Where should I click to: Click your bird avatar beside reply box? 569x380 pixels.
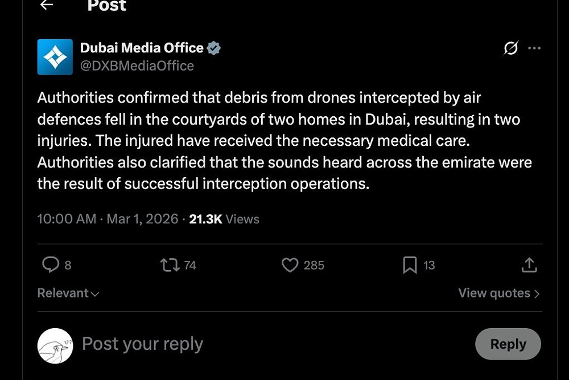(x=55, y=346)
